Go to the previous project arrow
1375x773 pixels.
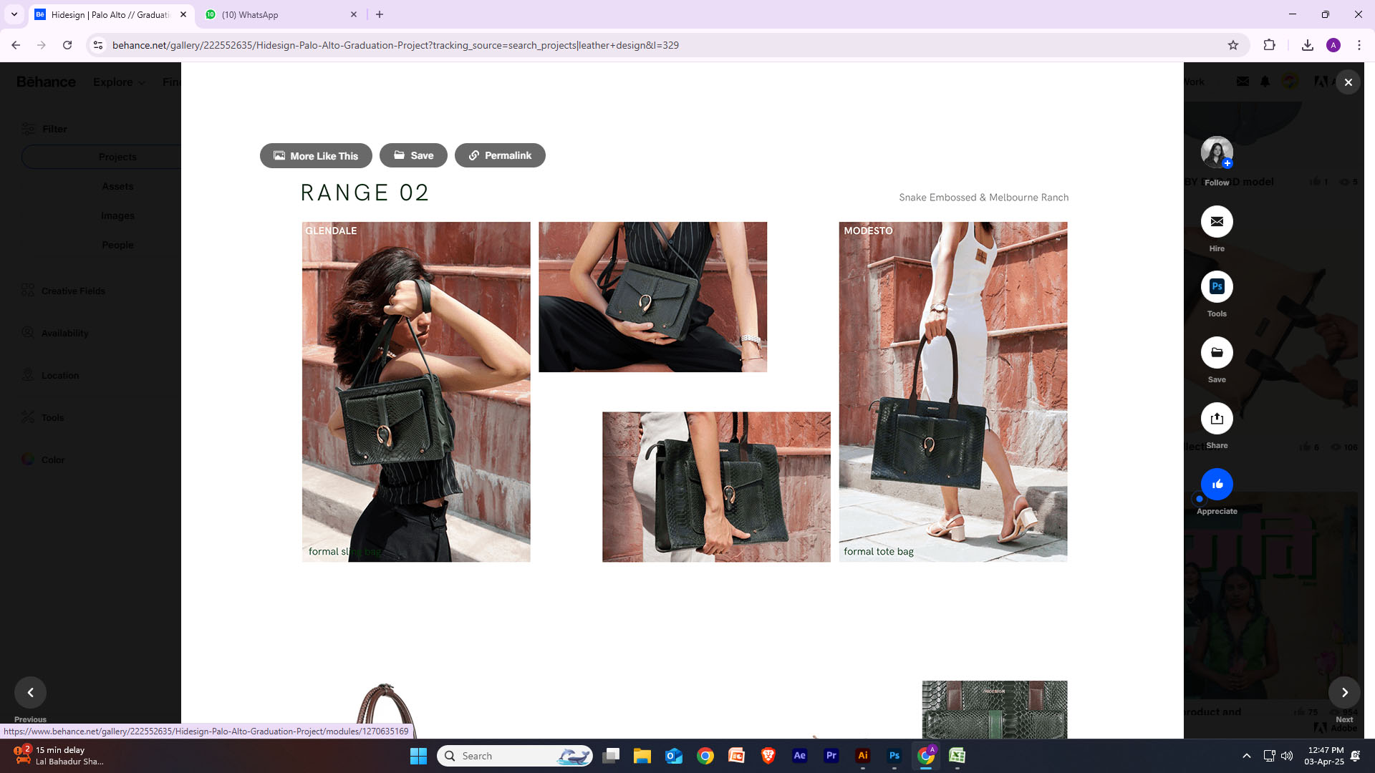coord(30,692)
